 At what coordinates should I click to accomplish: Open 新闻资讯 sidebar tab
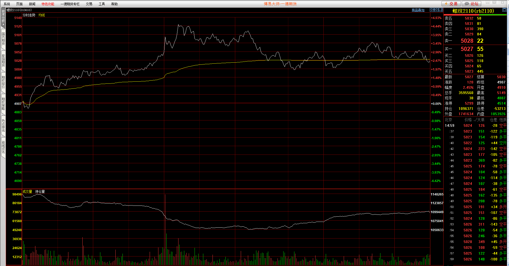click(x=3, y=147)
